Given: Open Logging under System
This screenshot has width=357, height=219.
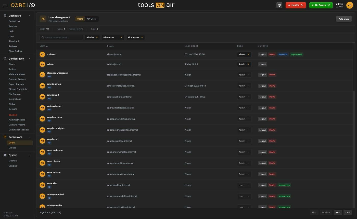Looking at the screenshot, I should point(13,166).
